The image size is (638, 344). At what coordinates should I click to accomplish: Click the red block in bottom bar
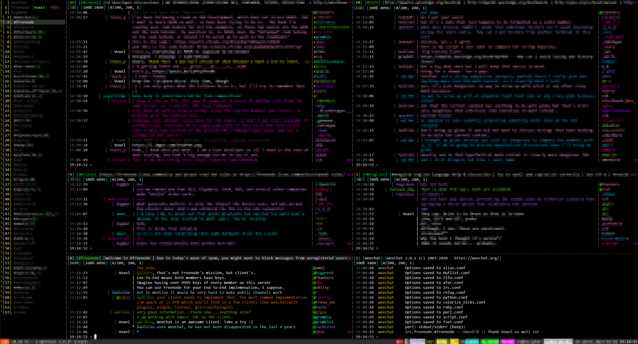399,342
